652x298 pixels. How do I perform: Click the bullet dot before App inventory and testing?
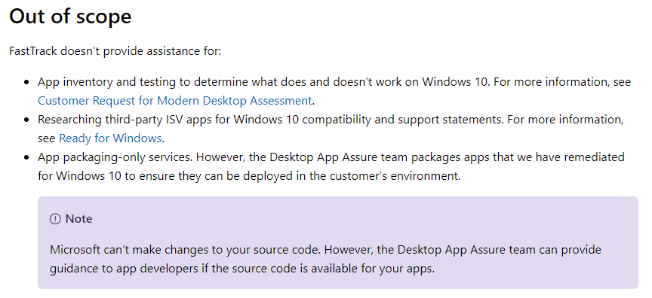point(27,83)
